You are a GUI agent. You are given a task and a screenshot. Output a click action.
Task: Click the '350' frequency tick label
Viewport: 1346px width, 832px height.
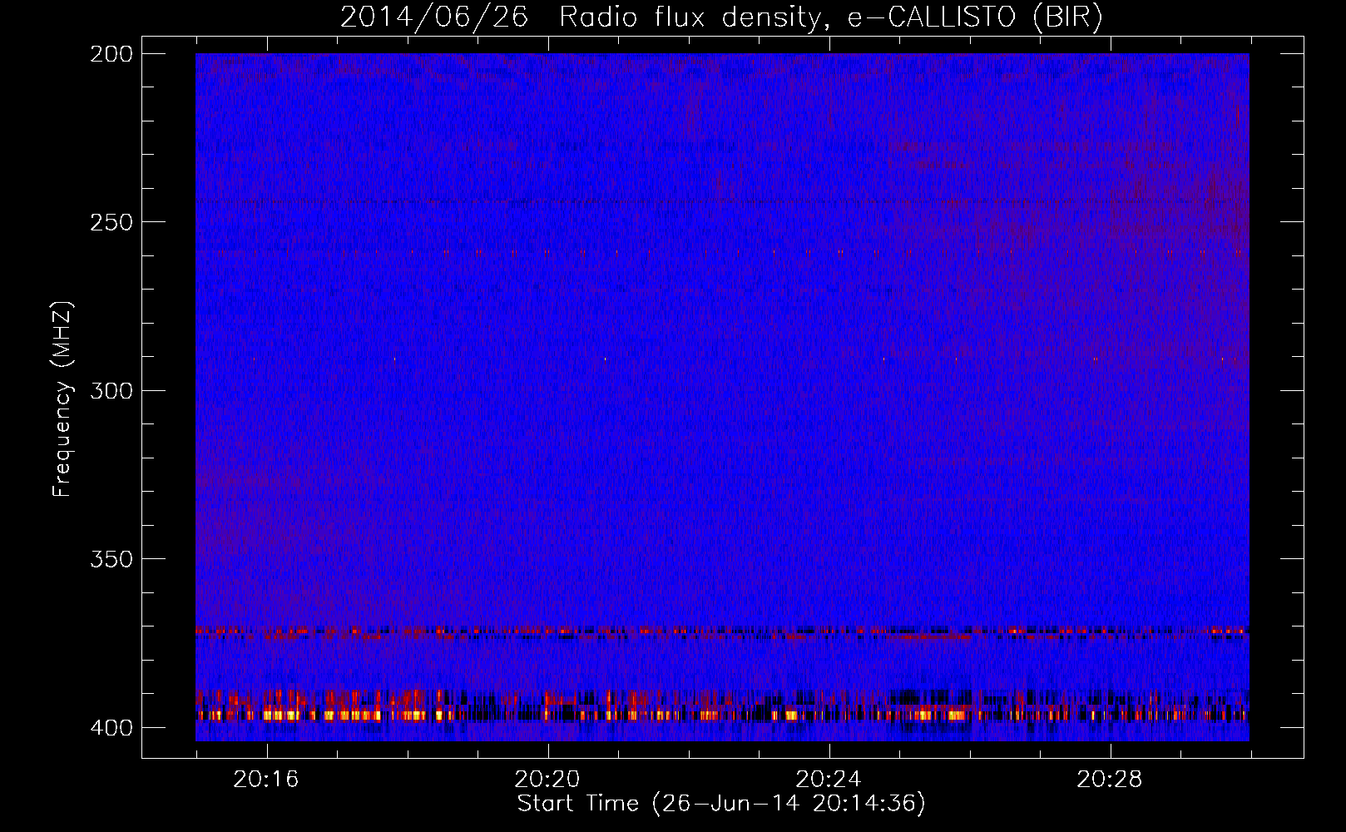pyautogui.click(x=111, y=558)
